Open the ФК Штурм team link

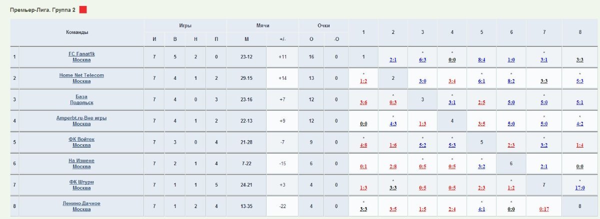(x=81, y=185)
